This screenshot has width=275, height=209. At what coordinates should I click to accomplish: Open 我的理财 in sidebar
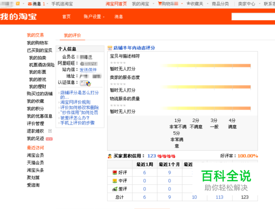coord(37,87)
